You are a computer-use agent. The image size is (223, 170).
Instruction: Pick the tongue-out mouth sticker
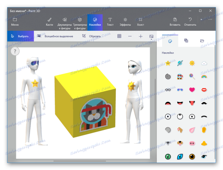pos(192,103)
